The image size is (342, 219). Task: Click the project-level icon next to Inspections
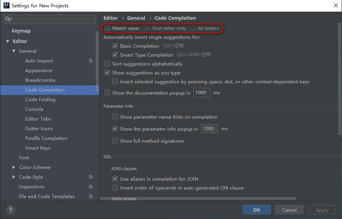coord(91,187)
